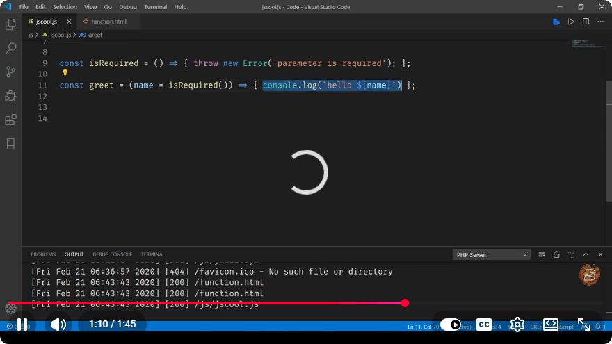Click the Ln 11, Col 70 status item
Image resolution: width=612 pixels, height=344 pixels.
[x=423, y=327]
